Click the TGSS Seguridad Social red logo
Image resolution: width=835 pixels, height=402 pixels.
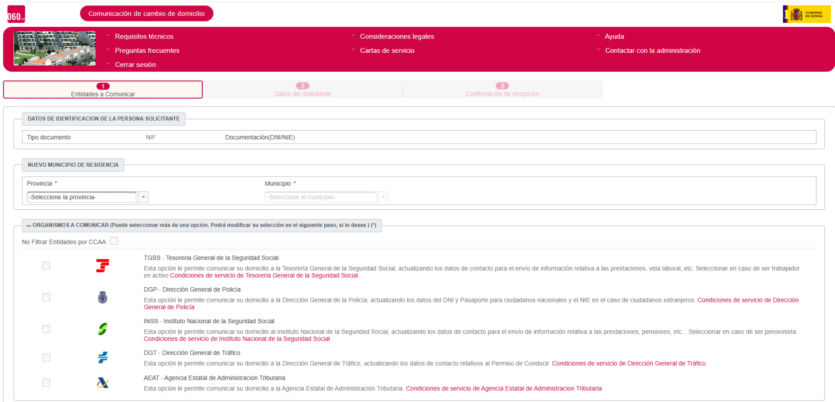103,265
